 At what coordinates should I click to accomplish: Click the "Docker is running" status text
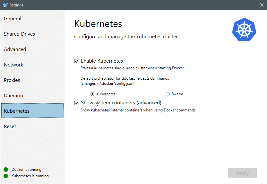coord(26,170)
